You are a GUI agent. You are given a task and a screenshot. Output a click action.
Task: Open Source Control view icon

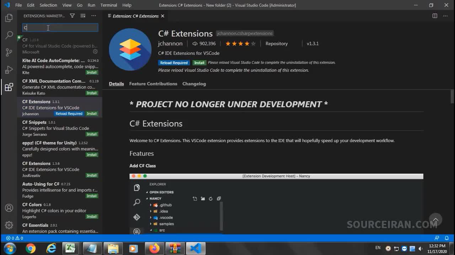[9, 53]
